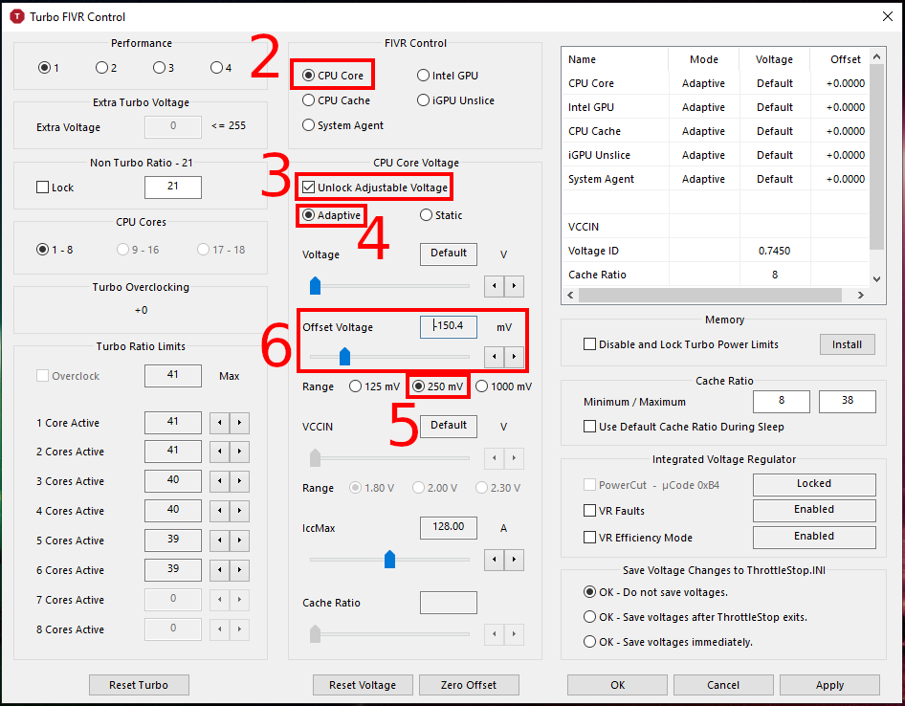Viewport: 905px width, 706px height.
Task: Decrease the 3 Cores Active ratio
Action: pyautogui.click(x=219, y=481)
